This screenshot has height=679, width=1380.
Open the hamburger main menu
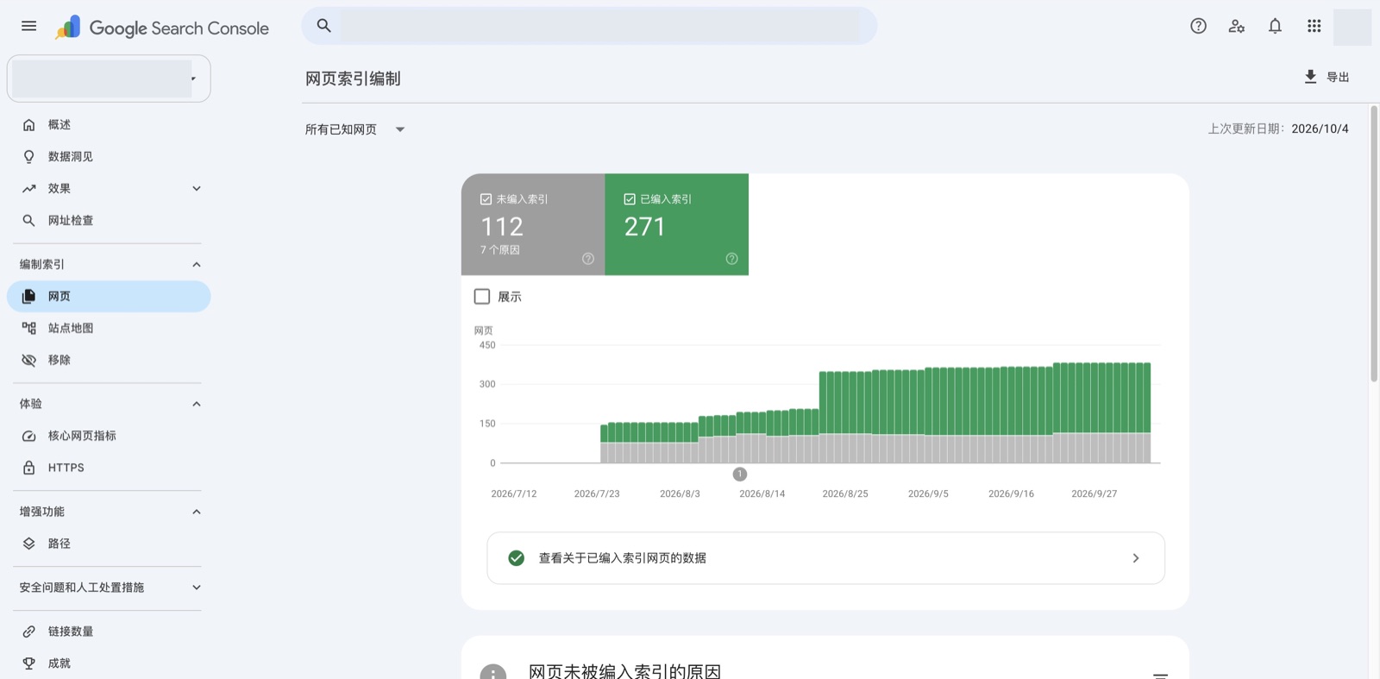coord(28,26)
